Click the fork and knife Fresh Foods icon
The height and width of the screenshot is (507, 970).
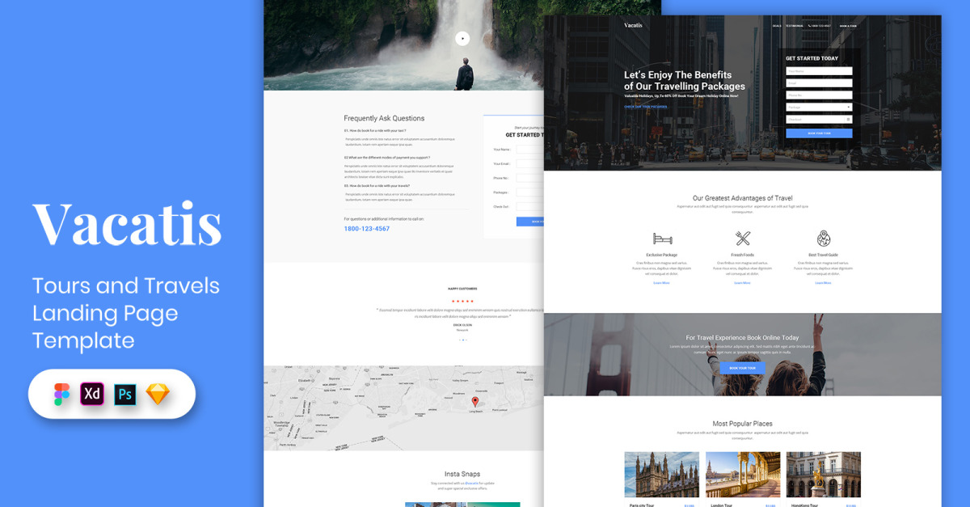[x=742, y=239]
